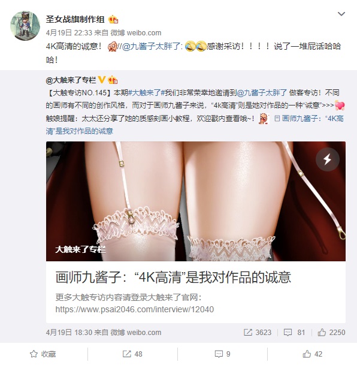The image size is (357, 365).
Task: Like the original post with 2250 likes
Action: [x=331, y=332]
